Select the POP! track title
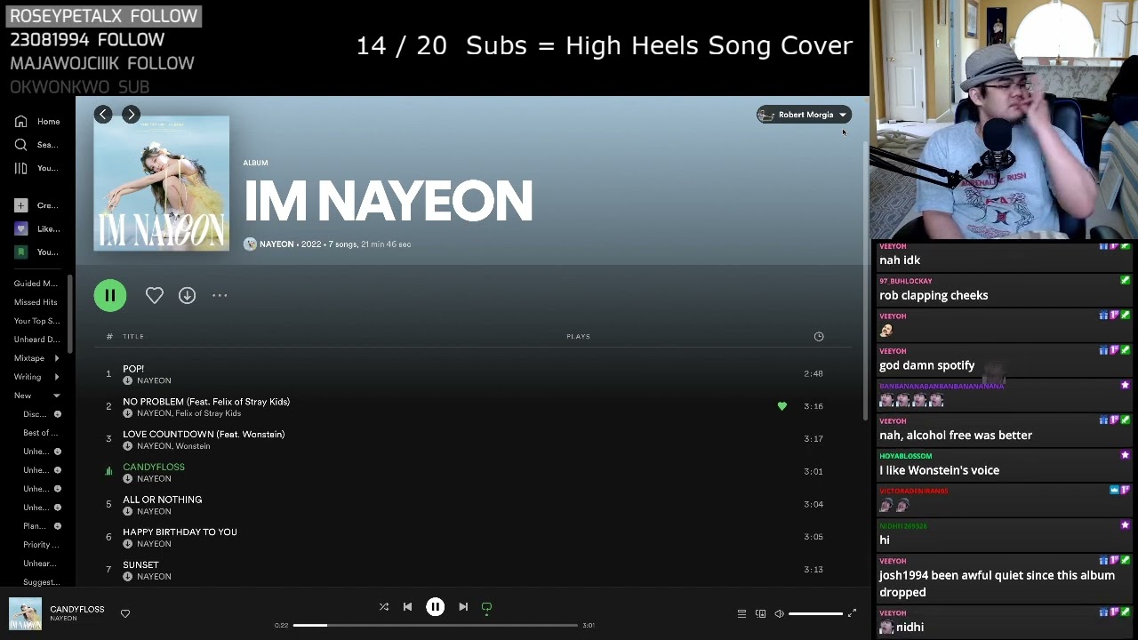This screenshot has width=1138, height=640. pos(133,369)
